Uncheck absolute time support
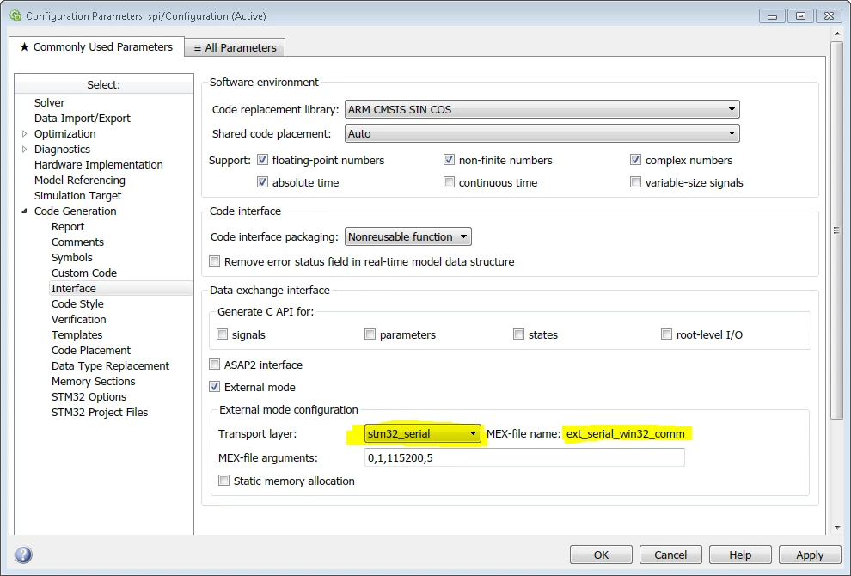 pyautogui.click(x=263, y=182)
